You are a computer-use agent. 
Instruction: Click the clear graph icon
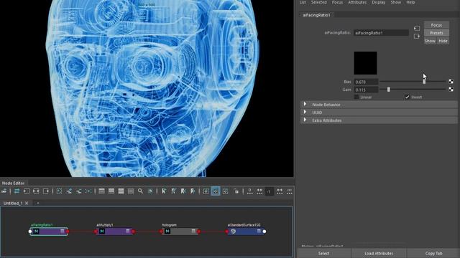[x=59, y=191]
